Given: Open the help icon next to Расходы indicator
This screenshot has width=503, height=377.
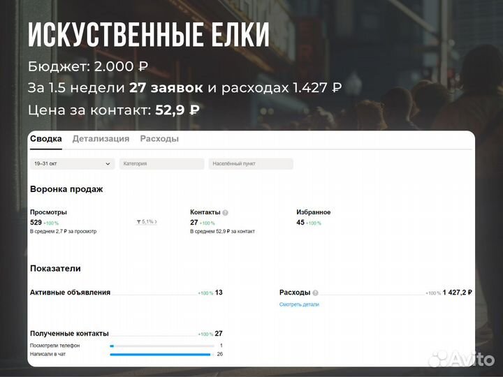Looking at the screenshot, I should (315, 293).
